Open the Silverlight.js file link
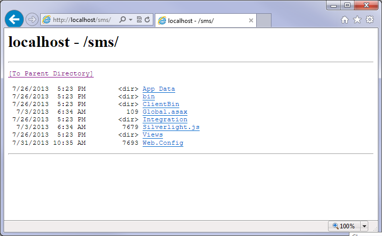 tap(171, 127)
